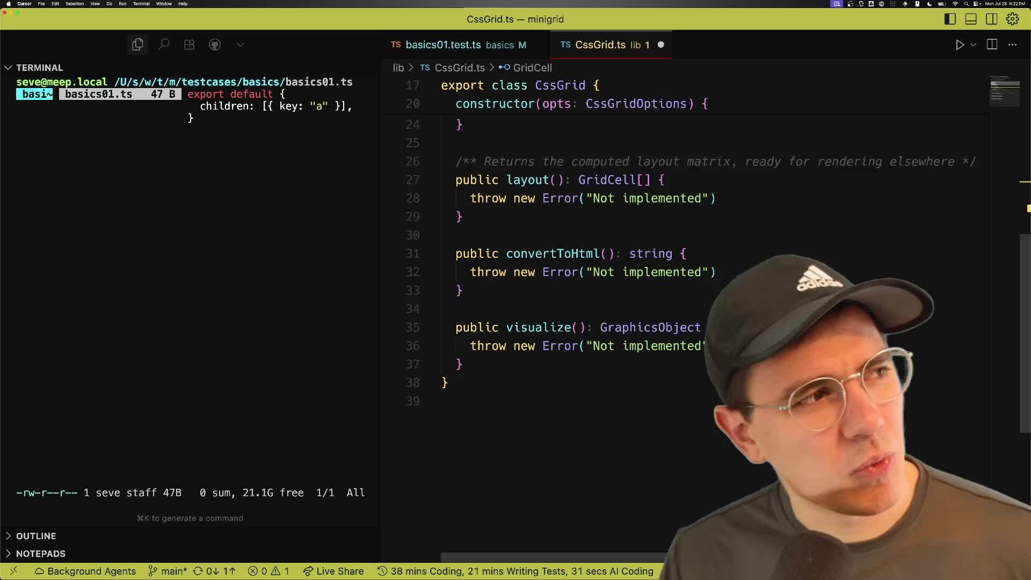The height and width of the screenshot is (580, 1031).
Task: Open the Terminal menu
Action: [x=141, y=4]
